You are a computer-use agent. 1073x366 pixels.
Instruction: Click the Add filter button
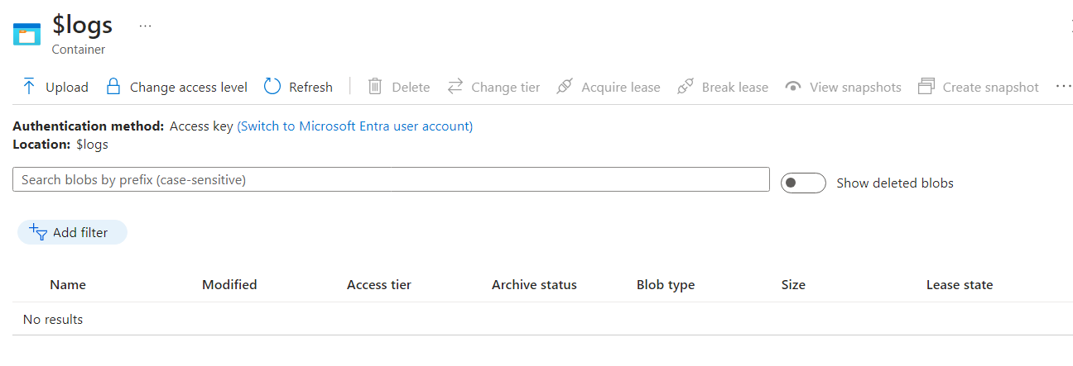click(x=72, y=233)
